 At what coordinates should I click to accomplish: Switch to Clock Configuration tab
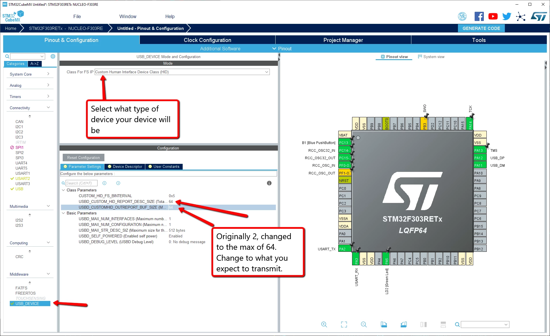click(207, 40)
